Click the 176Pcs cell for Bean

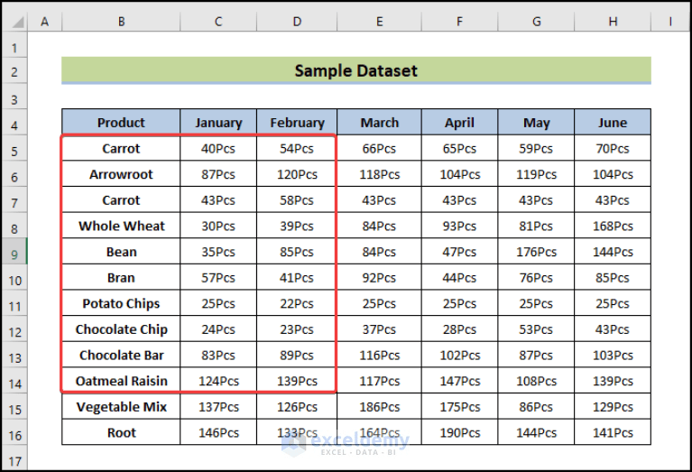coord(536,252)
